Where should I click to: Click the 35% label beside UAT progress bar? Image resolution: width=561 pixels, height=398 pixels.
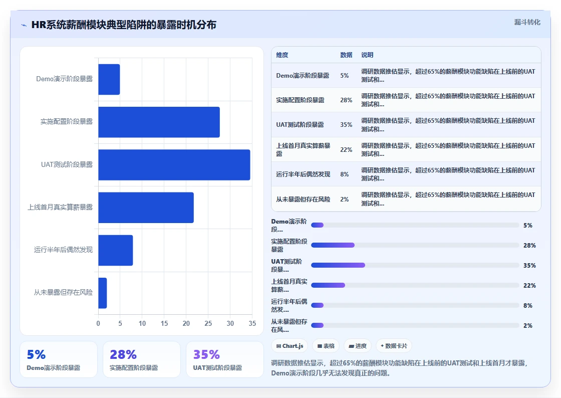click(x=529, y=266)
